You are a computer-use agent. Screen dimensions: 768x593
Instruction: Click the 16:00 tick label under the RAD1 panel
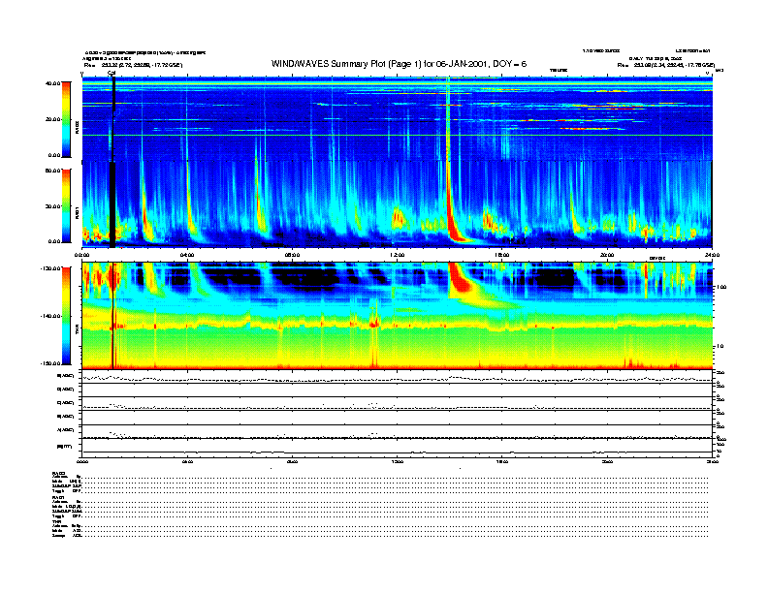point(502,255)
